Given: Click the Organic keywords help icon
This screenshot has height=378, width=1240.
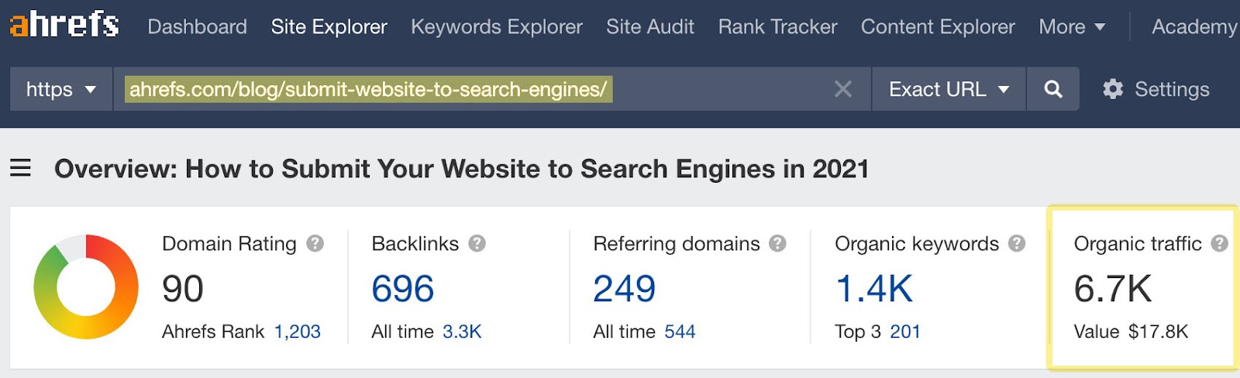Looking at the screenshot, I should 1017,243.
